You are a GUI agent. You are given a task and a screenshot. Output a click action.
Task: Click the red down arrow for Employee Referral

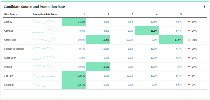[x=189, y=49]
